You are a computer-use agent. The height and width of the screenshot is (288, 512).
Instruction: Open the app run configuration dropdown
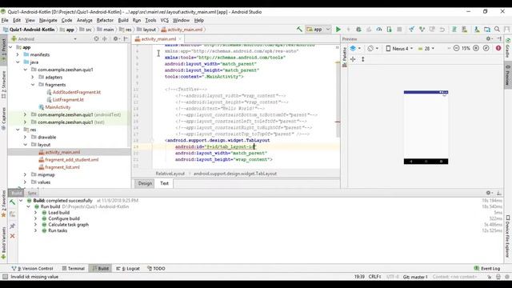tap(318, 30)
